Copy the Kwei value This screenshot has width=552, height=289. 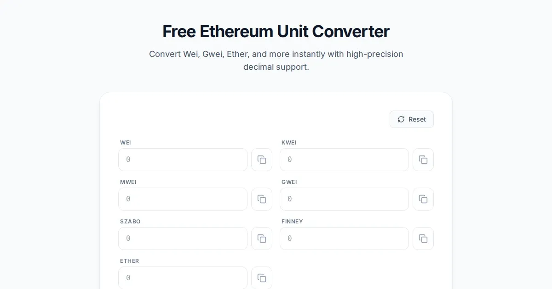pos(423,160)
